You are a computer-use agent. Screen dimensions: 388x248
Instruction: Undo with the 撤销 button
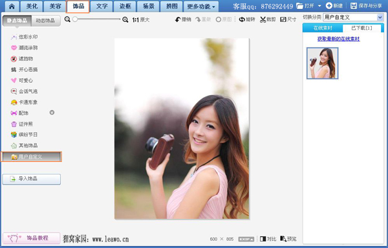[183, 19]
